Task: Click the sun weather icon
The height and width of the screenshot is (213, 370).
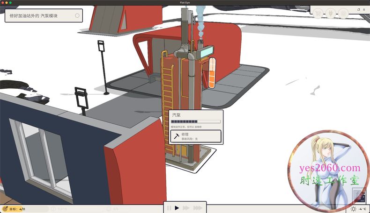Action: (x=354, y=209)
